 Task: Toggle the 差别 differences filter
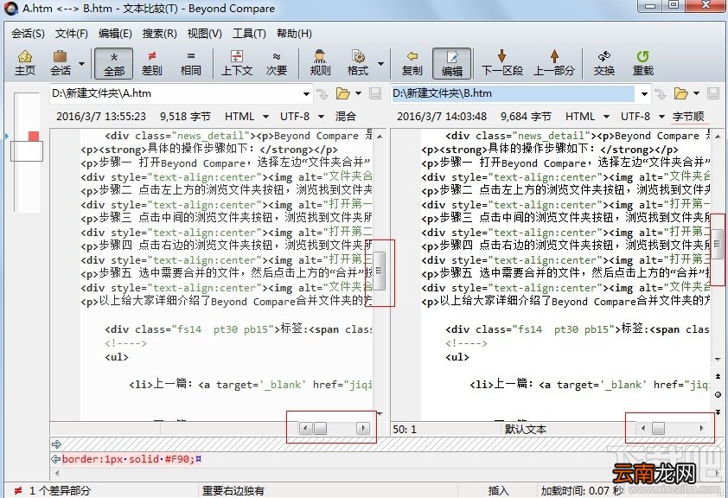click(152, 63)
